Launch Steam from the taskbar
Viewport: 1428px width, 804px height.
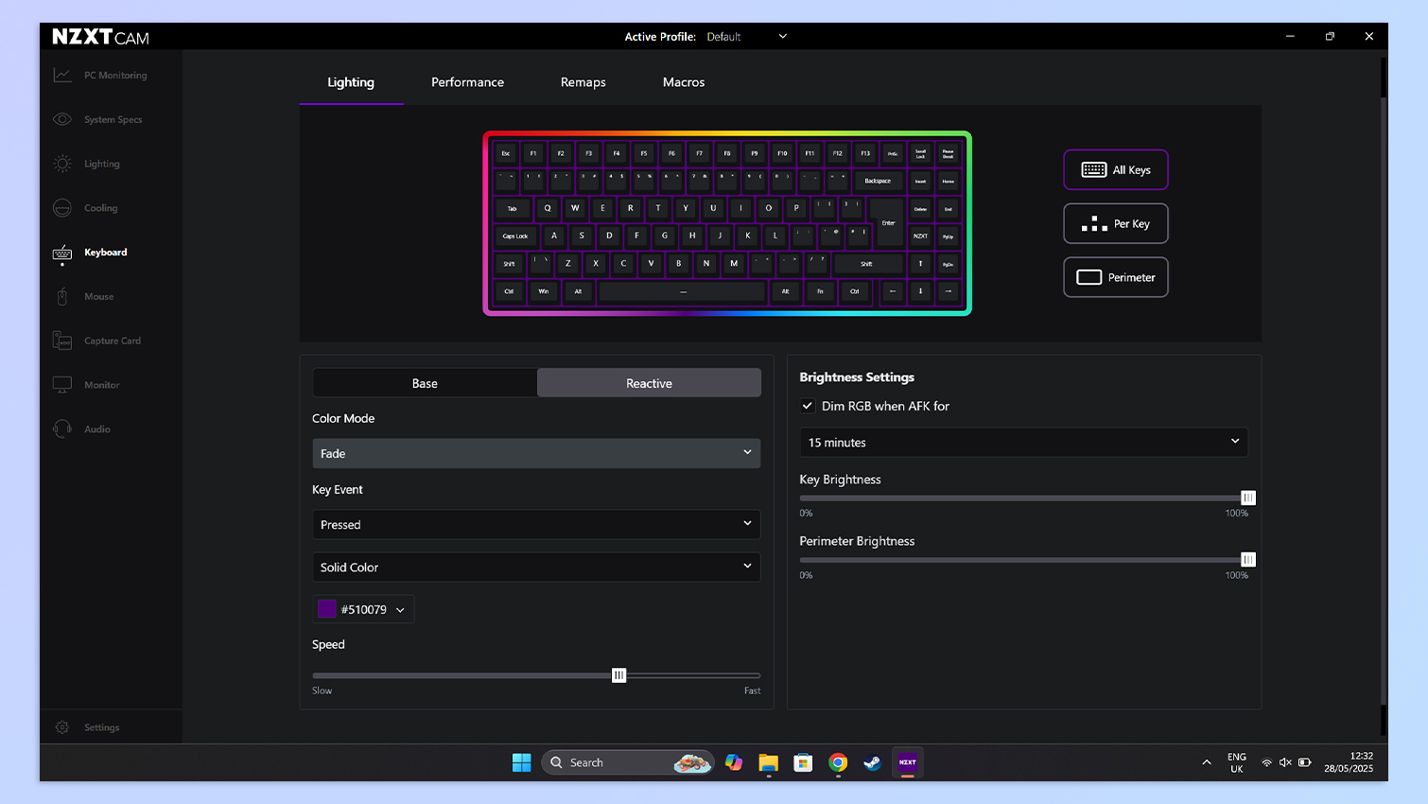872,762
